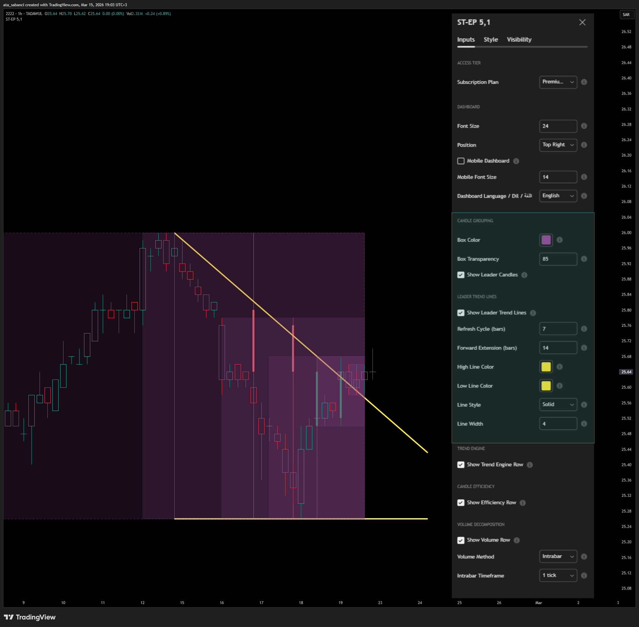Open the Intrabar Timeframe dropdown

(558, 575)
